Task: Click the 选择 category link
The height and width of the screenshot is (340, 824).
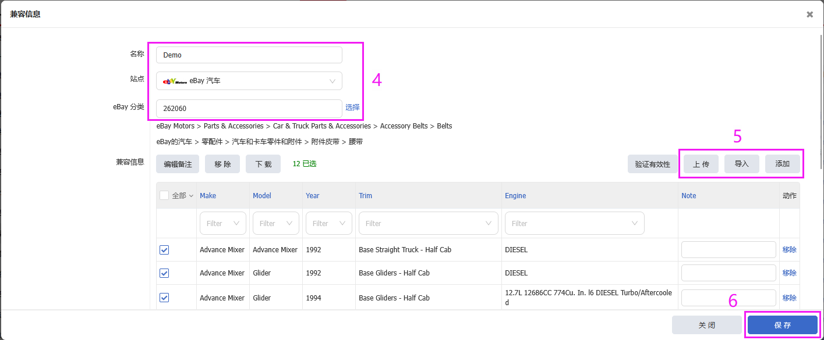Action: 352,108
